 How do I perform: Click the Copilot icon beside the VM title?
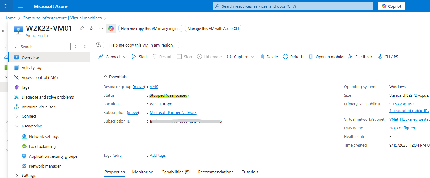[111, 28]
